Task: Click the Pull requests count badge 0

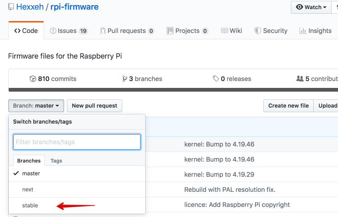Action: point(151,31)
